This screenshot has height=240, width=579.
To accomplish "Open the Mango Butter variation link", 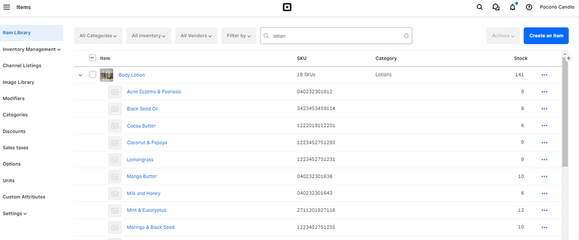I will [x=141, y=176].
